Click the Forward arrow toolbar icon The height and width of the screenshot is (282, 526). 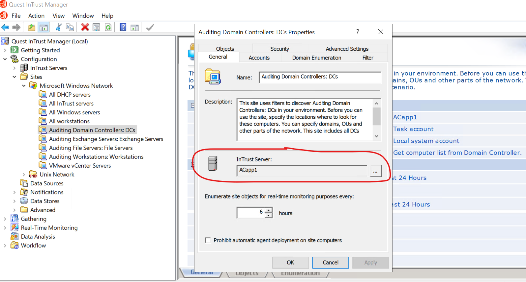16,27
